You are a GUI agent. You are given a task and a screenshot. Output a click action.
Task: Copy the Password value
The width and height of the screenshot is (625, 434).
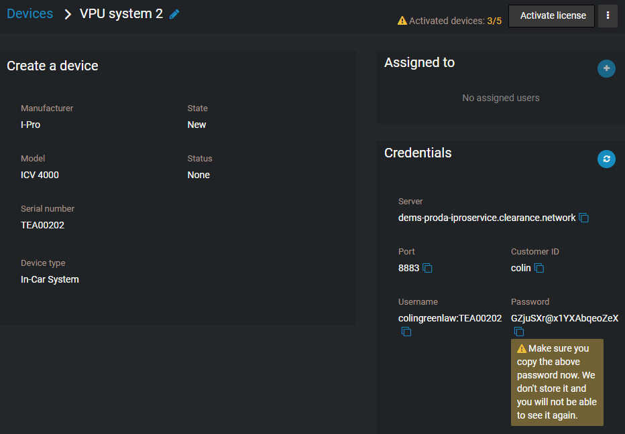click(518, 332)
